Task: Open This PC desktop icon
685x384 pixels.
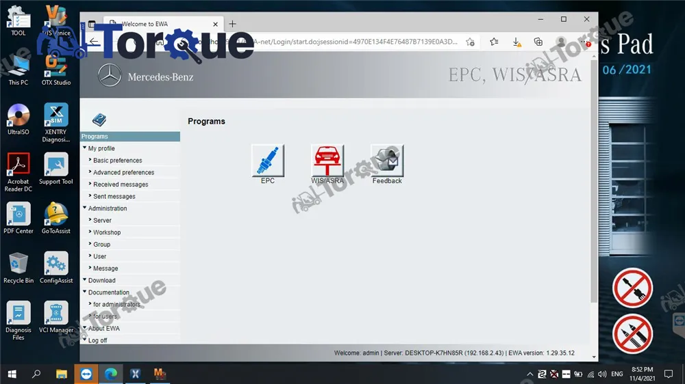Action: [x=18, y=70]
